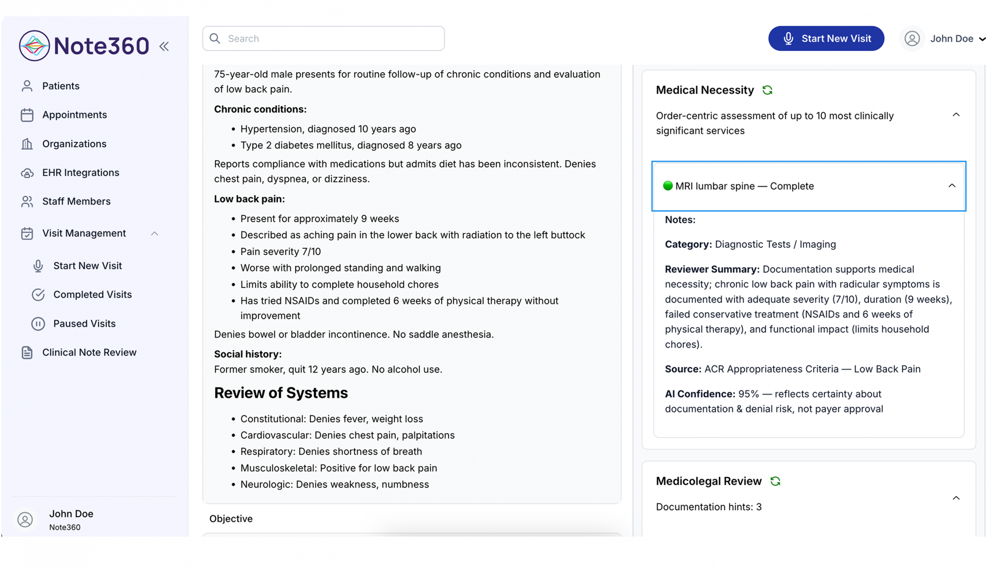993x568 pixels.
Task: Click the search magnifier icon
Action: 215,38
